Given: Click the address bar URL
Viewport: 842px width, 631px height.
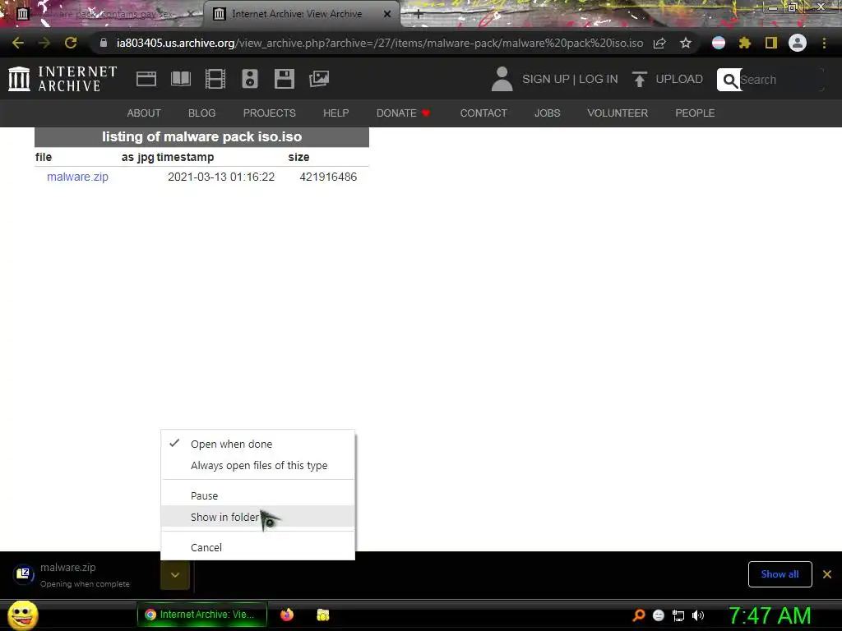Looking at the screenshot, I should (380, 43).
